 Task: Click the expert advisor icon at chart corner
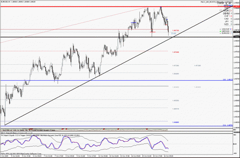(x=231, y=2)
